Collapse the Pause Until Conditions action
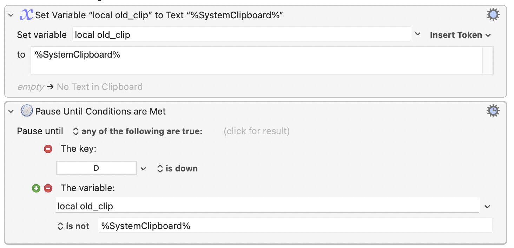 [x=11, y=111]
